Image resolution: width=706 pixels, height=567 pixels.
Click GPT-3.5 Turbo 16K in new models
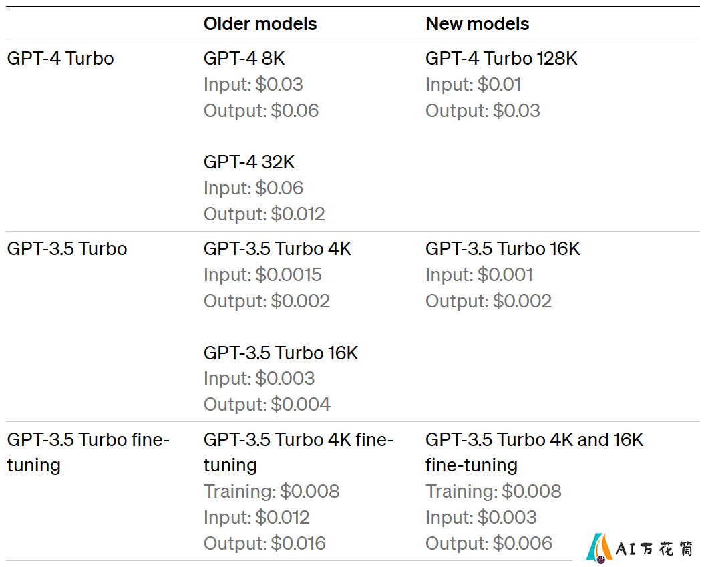502,249
